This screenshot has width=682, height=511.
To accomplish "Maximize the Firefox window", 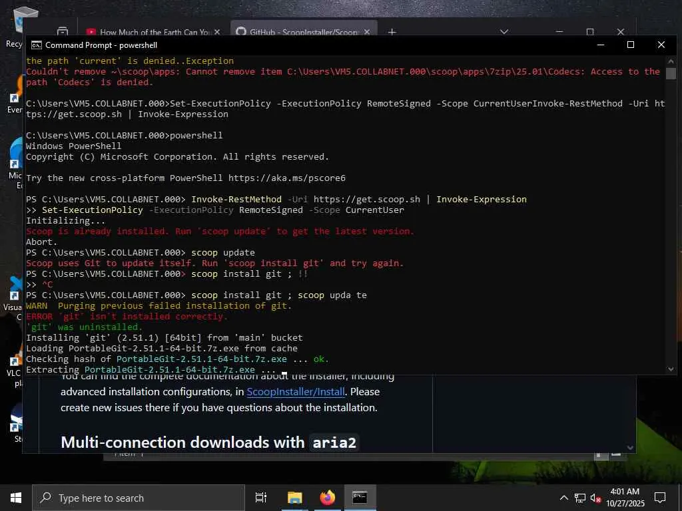I will 590,32.
